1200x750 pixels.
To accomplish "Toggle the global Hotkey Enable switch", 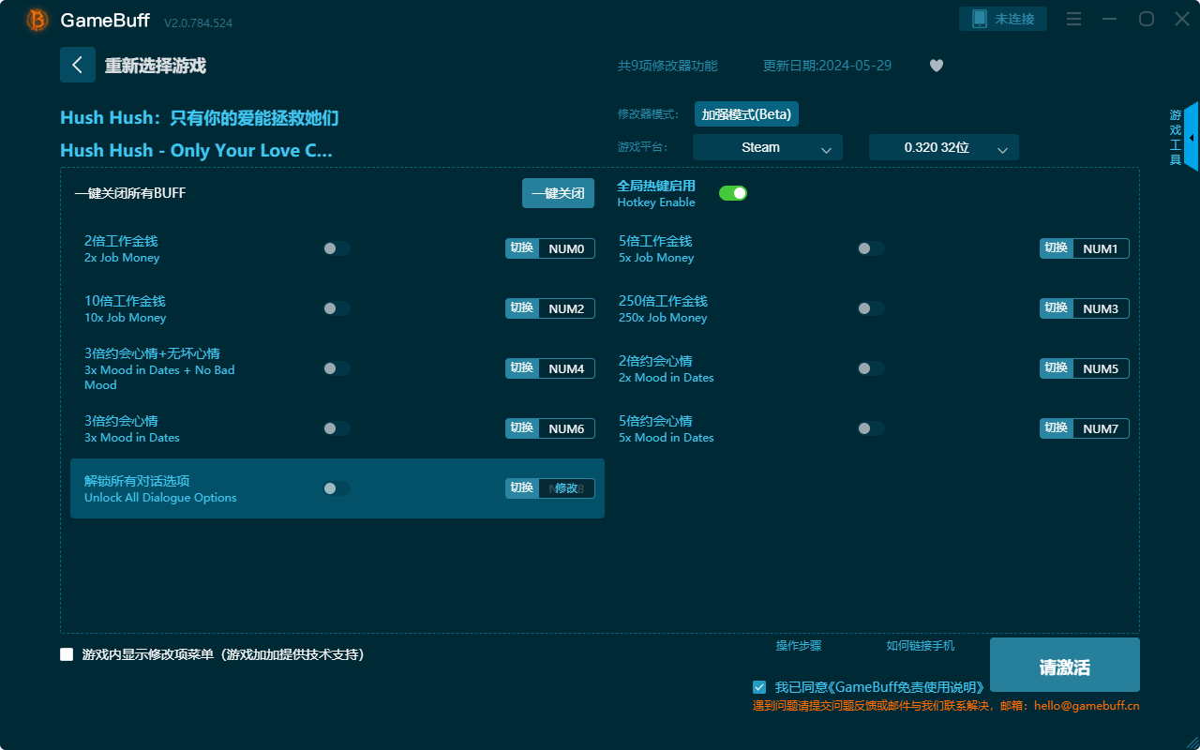I will (x=733, y=193).
